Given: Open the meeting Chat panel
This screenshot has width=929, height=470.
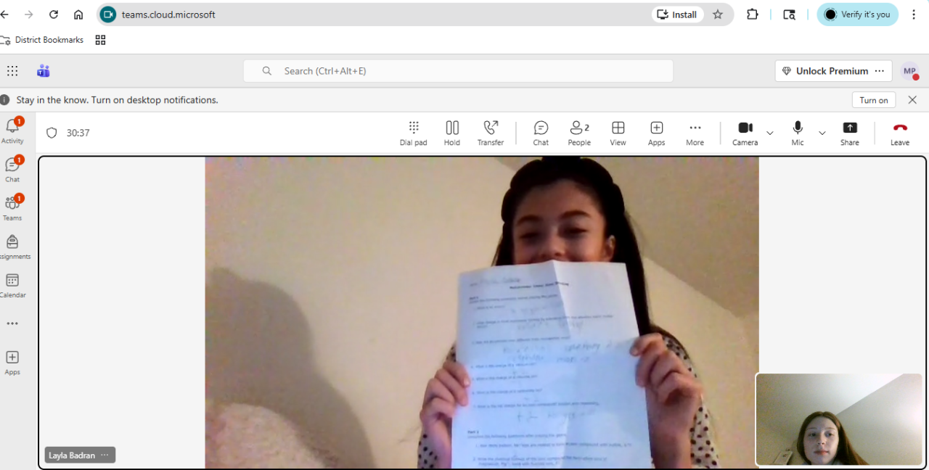Looking at the screenshot, I should 541,133.
